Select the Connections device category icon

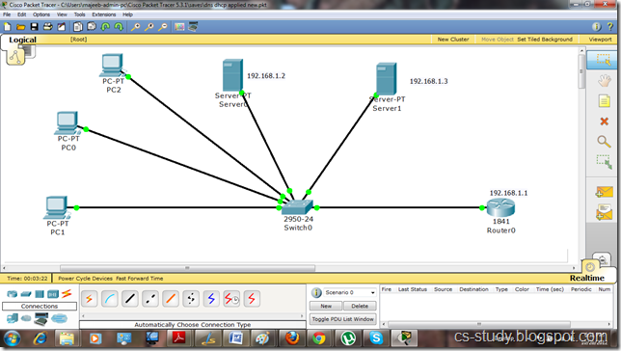point(67,293)
